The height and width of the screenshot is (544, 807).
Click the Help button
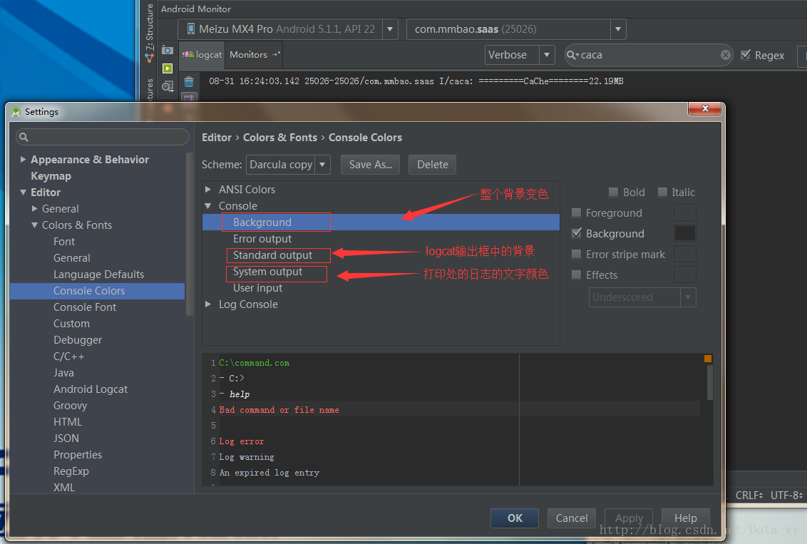click(686, 518)
